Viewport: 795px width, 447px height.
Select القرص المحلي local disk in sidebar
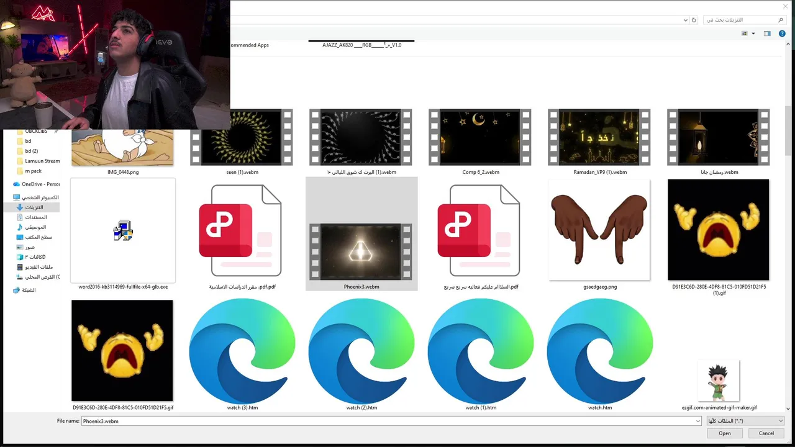(37, 277)
